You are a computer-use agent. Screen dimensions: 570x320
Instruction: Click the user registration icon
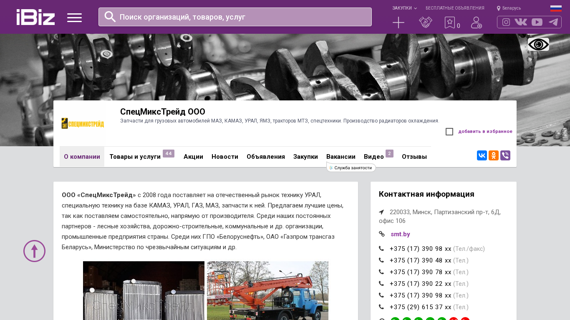477,22
